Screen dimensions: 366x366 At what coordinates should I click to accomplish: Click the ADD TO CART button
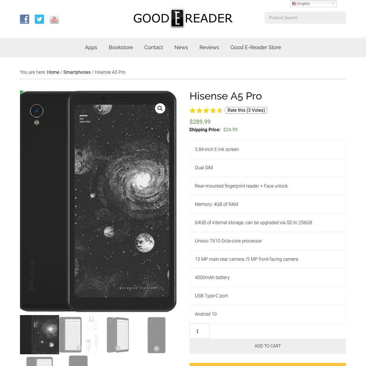point(268,346)
